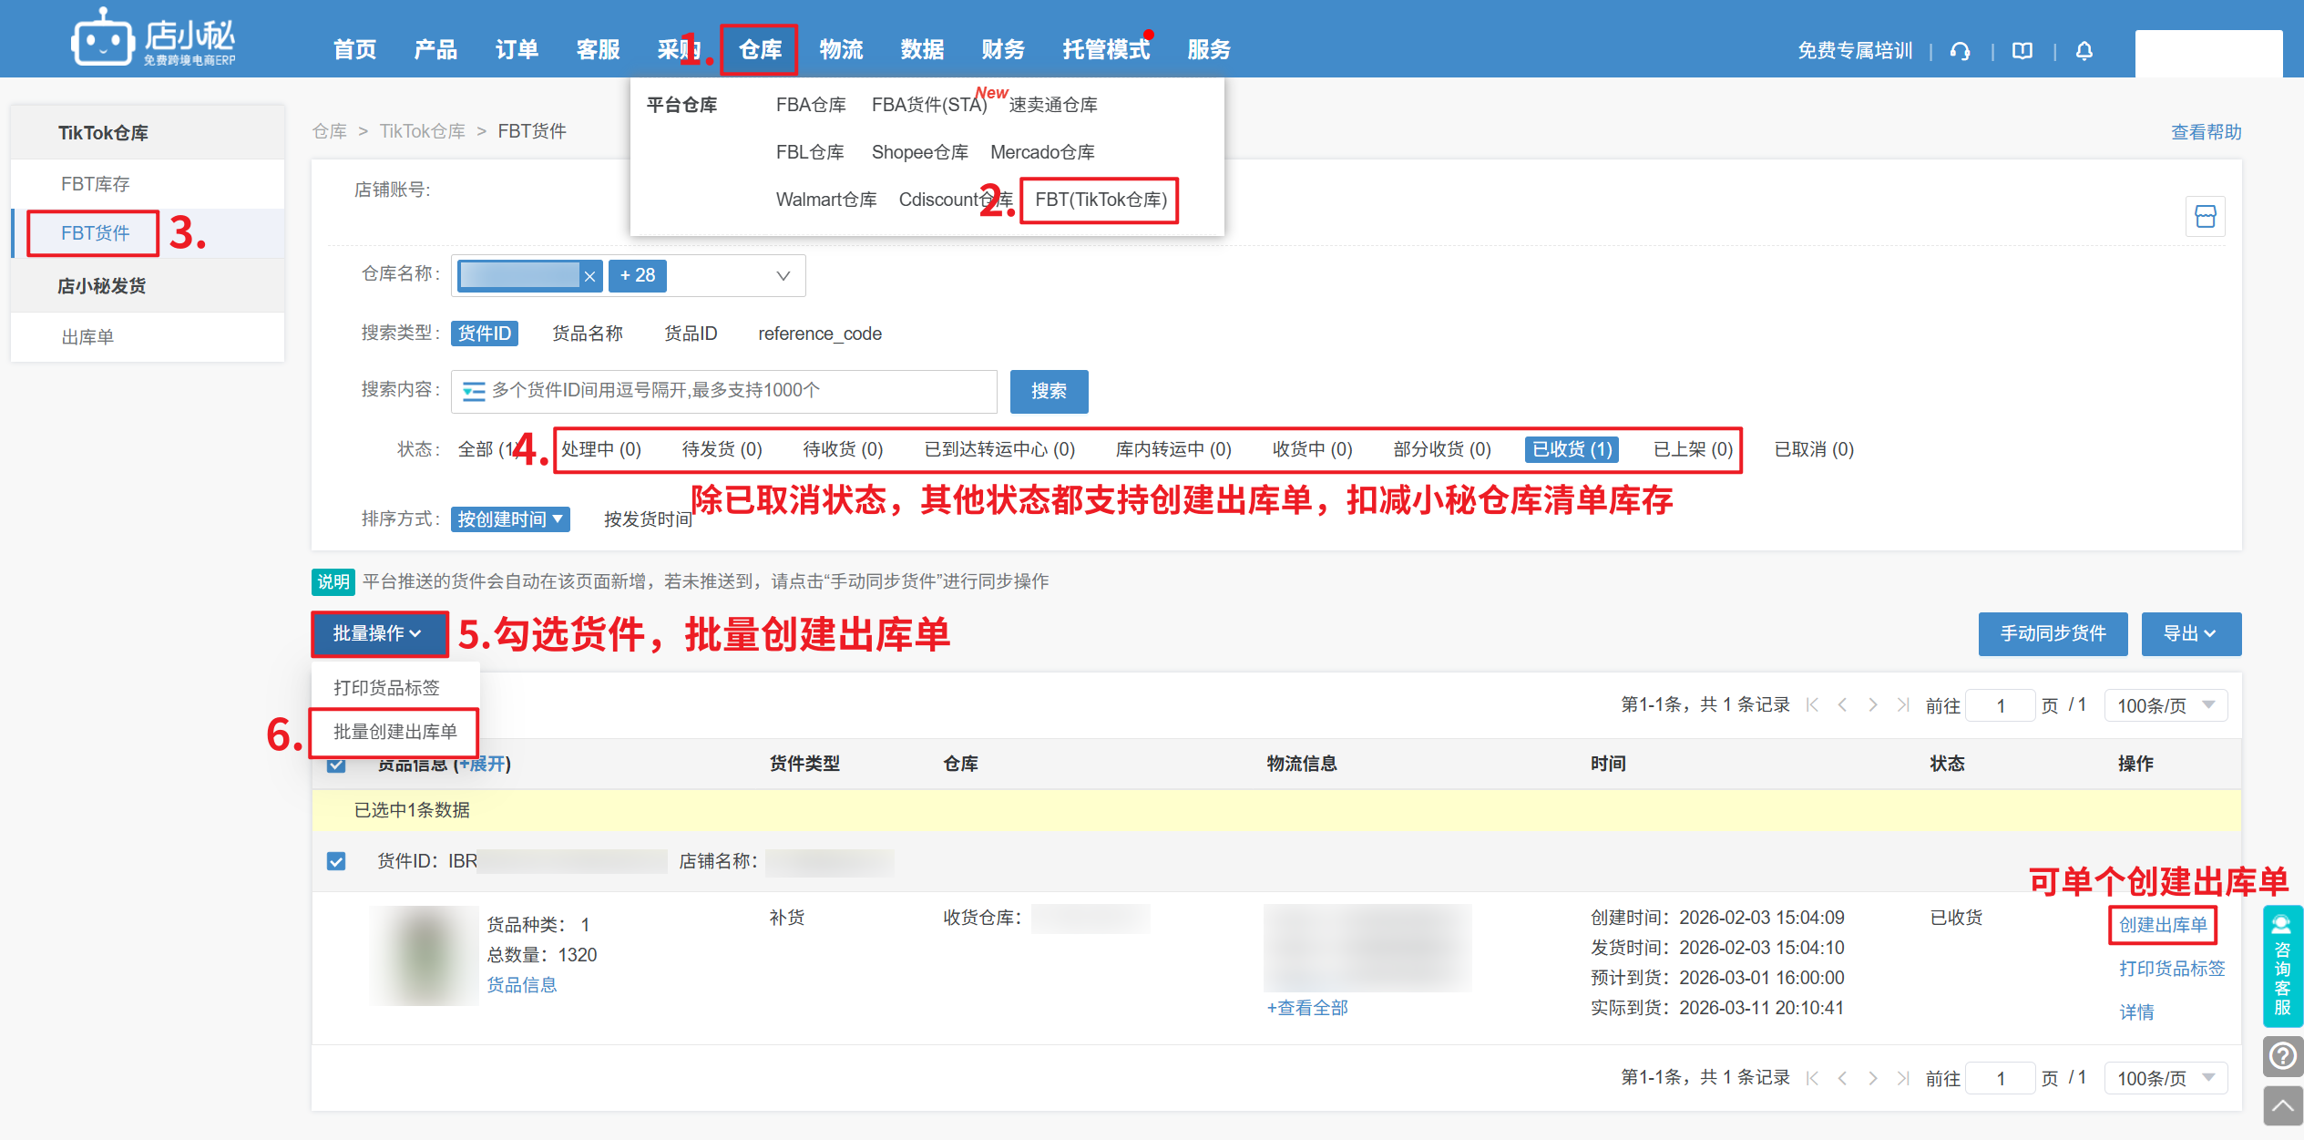Open the book guide icon in header
The image size is (2304, 1140).
coord(2022,51)
